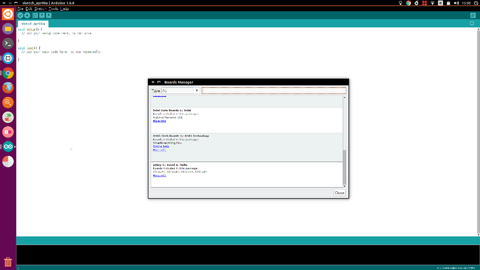Click the Chrome indicator in the top panel
The height and width of the screenshot is (270, 480).
click(408, 3)
